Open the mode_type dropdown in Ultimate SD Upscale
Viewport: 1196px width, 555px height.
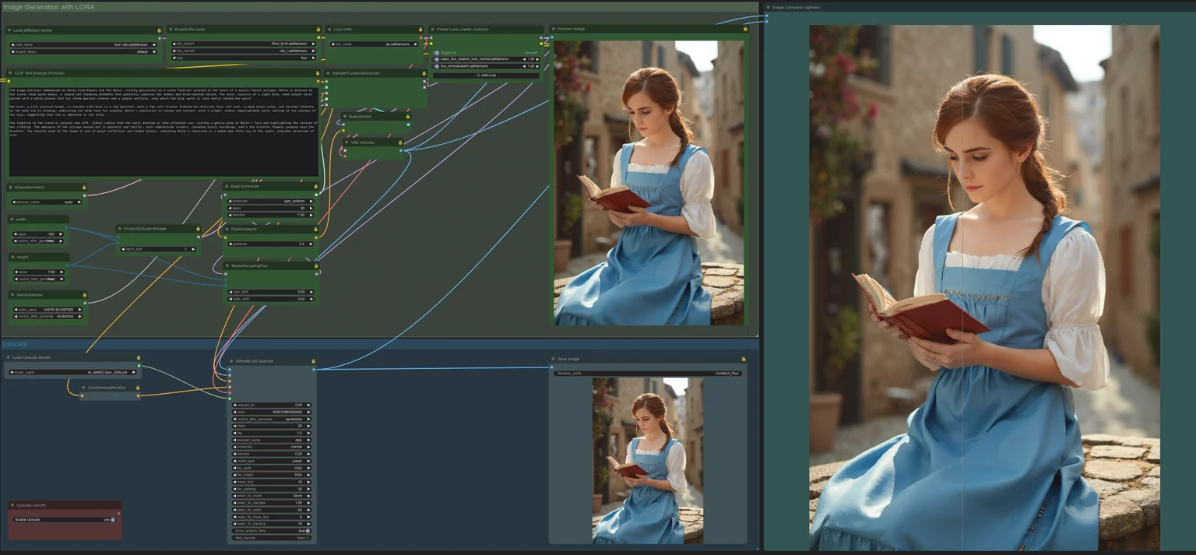(272, 461)
